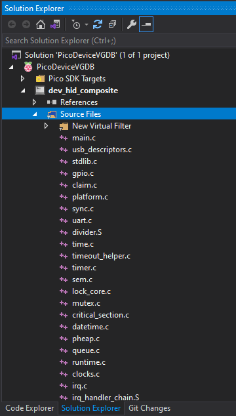The image size is (236, 416).
Task: Click the file icon beside uart.c
Action: pos(64,220)
